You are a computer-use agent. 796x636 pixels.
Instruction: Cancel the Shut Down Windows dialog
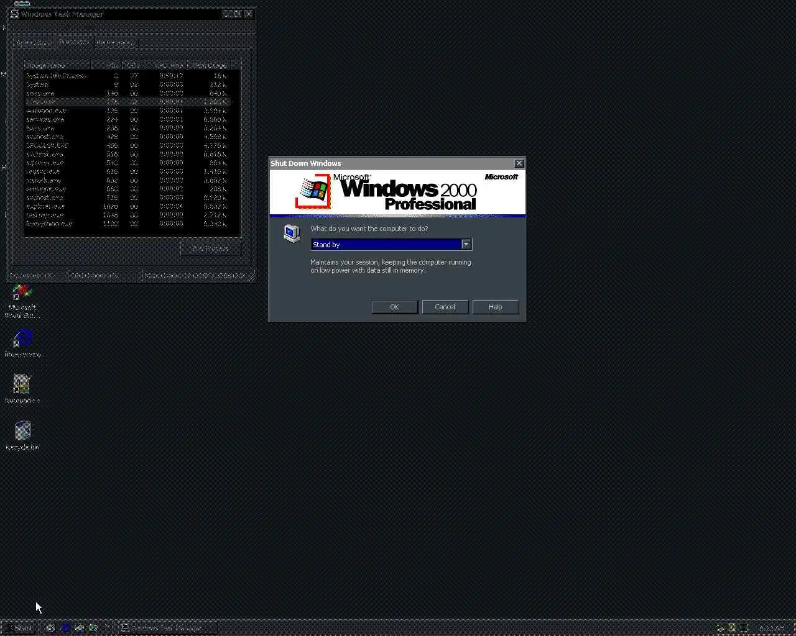click(445, 307)
